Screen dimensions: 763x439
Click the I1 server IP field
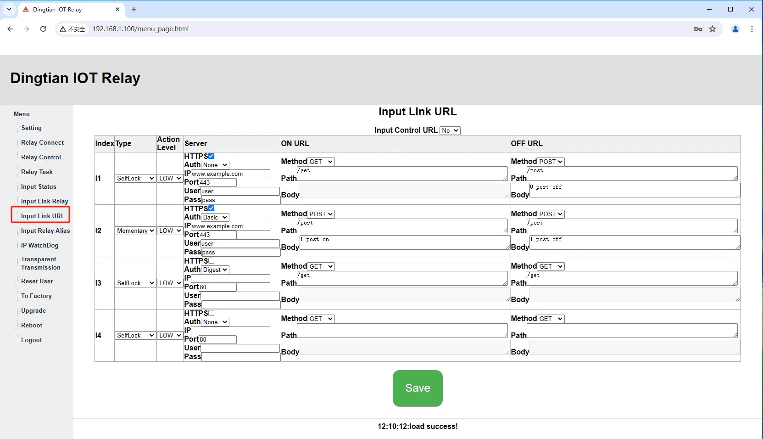point(230,174)
